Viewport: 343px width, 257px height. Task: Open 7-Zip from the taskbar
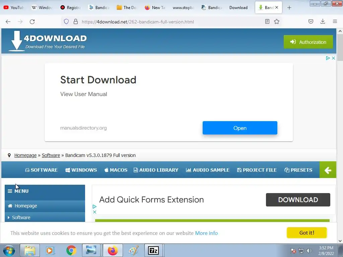point(153,250)
